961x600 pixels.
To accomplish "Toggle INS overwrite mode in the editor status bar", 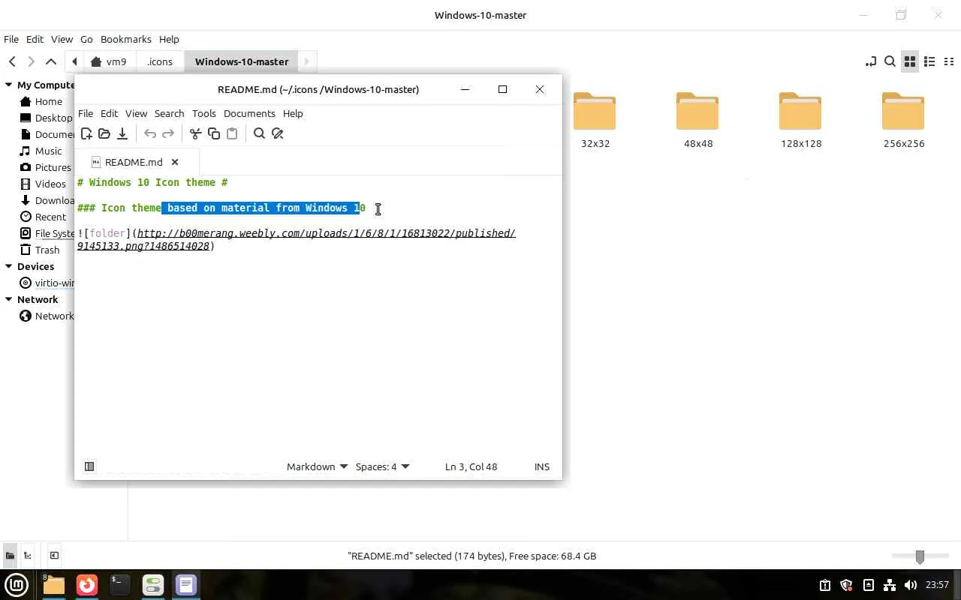I will 542,466.
